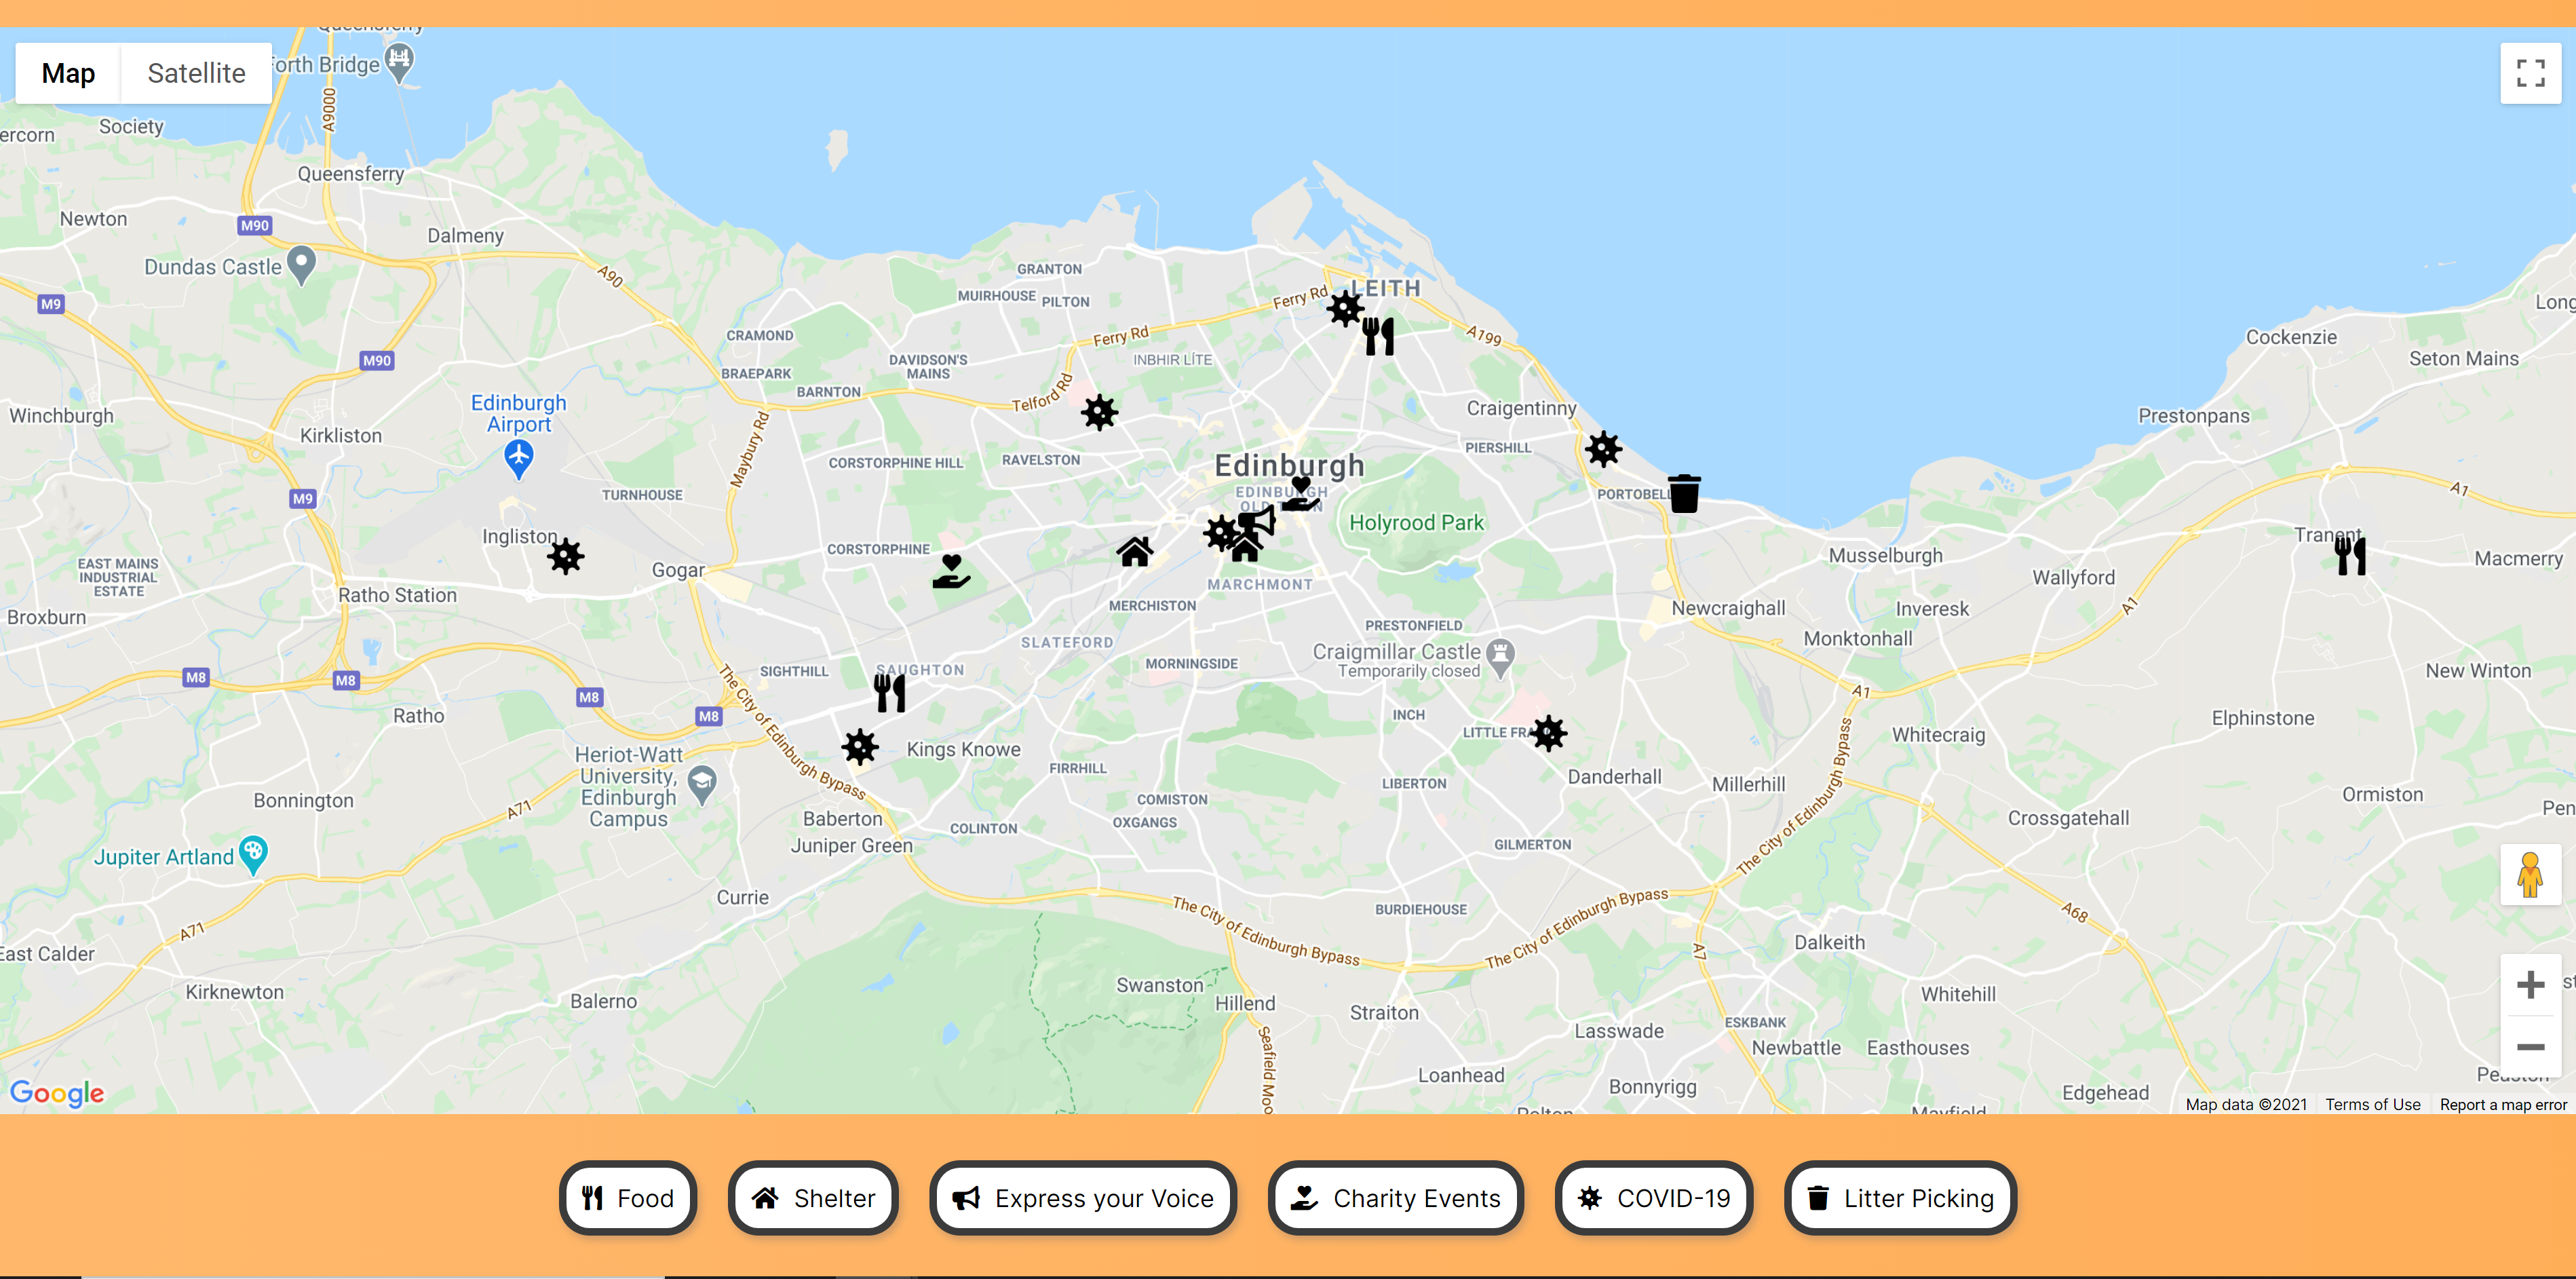Screen dimensions: 2576x1279
Task: Click the food marker near Tranent
Action: coord(2350,556)
